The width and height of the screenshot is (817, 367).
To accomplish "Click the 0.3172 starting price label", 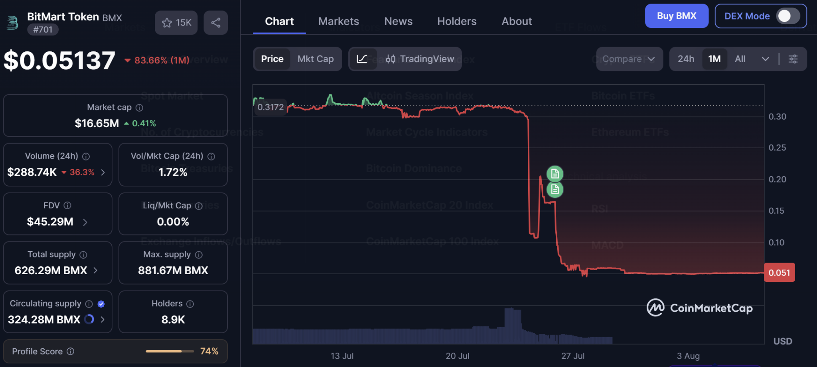I will [x=270, y=107].
